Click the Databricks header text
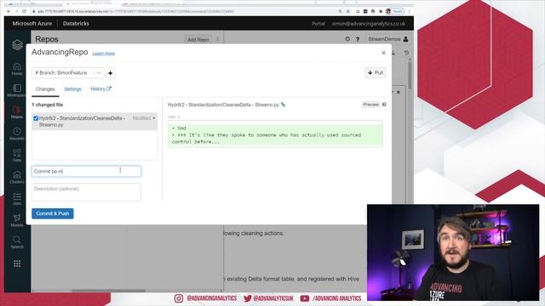The width and height of the screenshot is (545, 306). [76, 24]
